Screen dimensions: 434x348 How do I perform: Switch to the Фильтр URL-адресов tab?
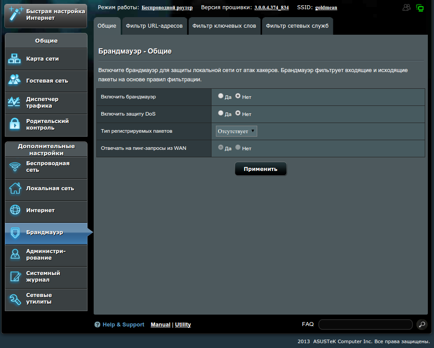(x=154, y=26)
